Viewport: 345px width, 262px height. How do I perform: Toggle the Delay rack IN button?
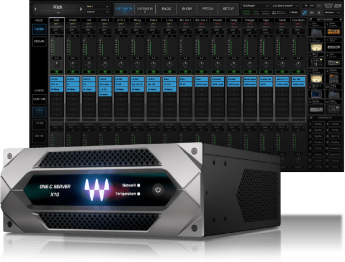(234, 72)
